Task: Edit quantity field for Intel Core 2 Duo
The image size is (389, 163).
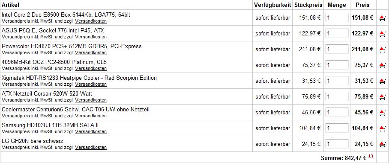Action: click(337, 17)
